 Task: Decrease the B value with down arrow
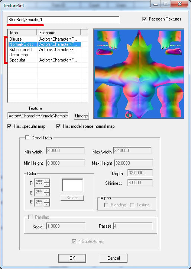[x=47, y=204]
